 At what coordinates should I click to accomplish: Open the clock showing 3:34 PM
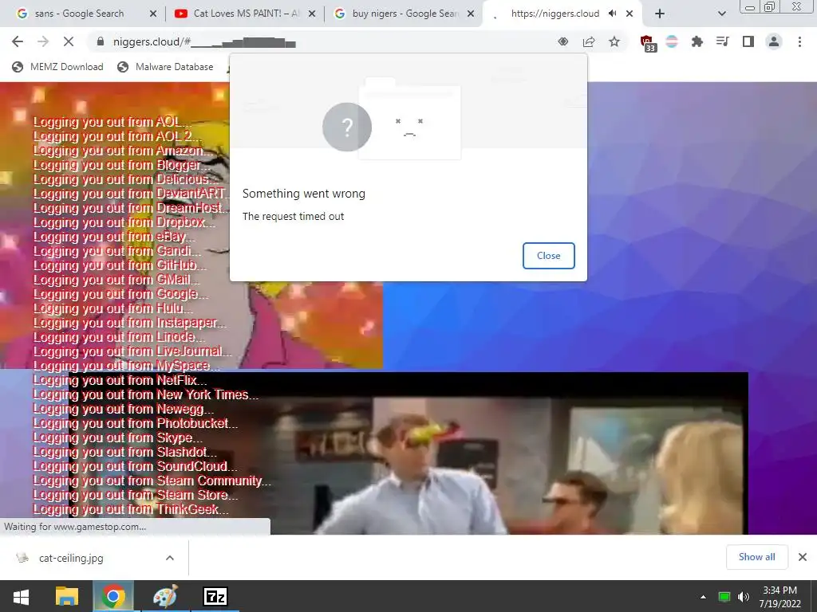(x=780, y=597)
